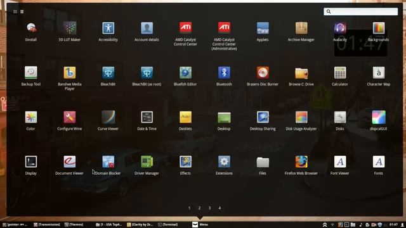This screenshot has height=228, width=406.
Task: Open the sound note tray icon
Action: pyautogui.click(x=361, y=225)
